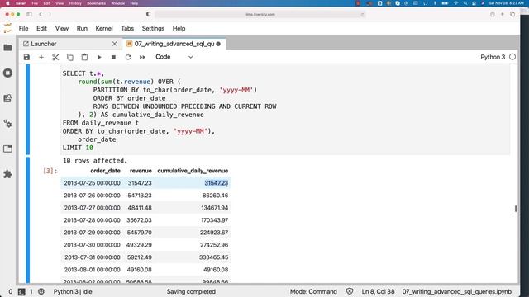The width and height of the screenshot is (529, 297).
Task: Open the History menu in macOS menu bar
Action: [x=75, y=3]
